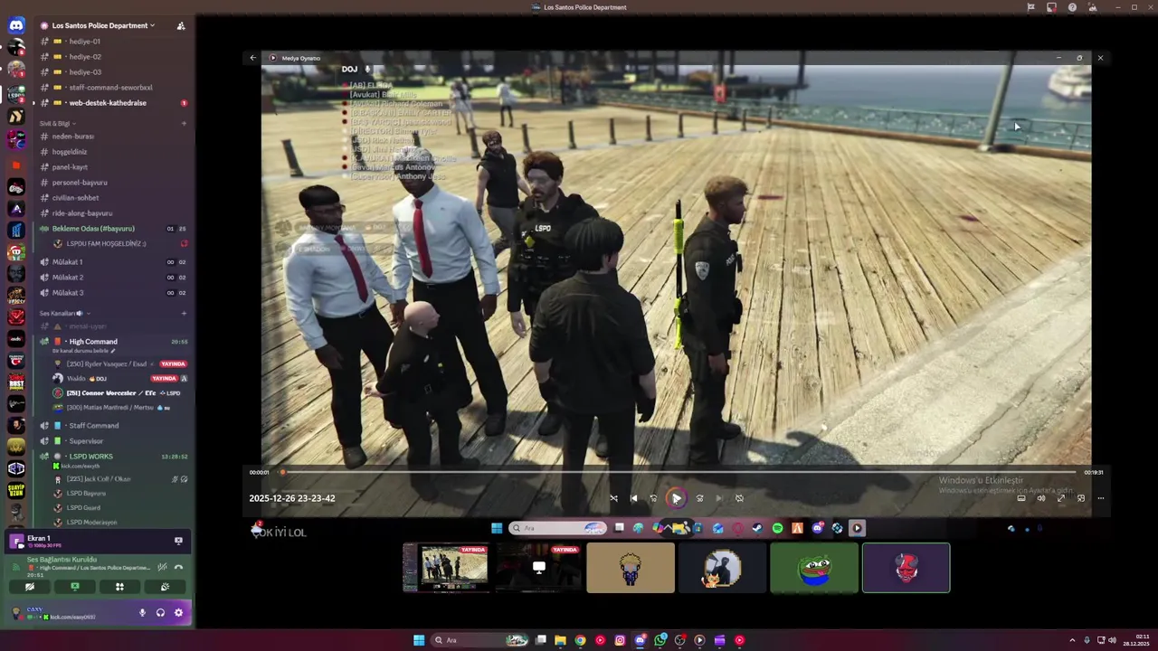Skip back ten seconds in media player
This screenshot has width=1158, height=651.
[653, 498]
